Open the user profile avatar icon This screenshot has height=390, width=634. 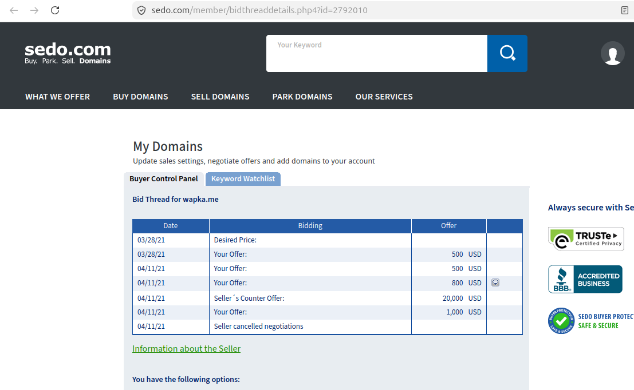[x=613, y=53]
